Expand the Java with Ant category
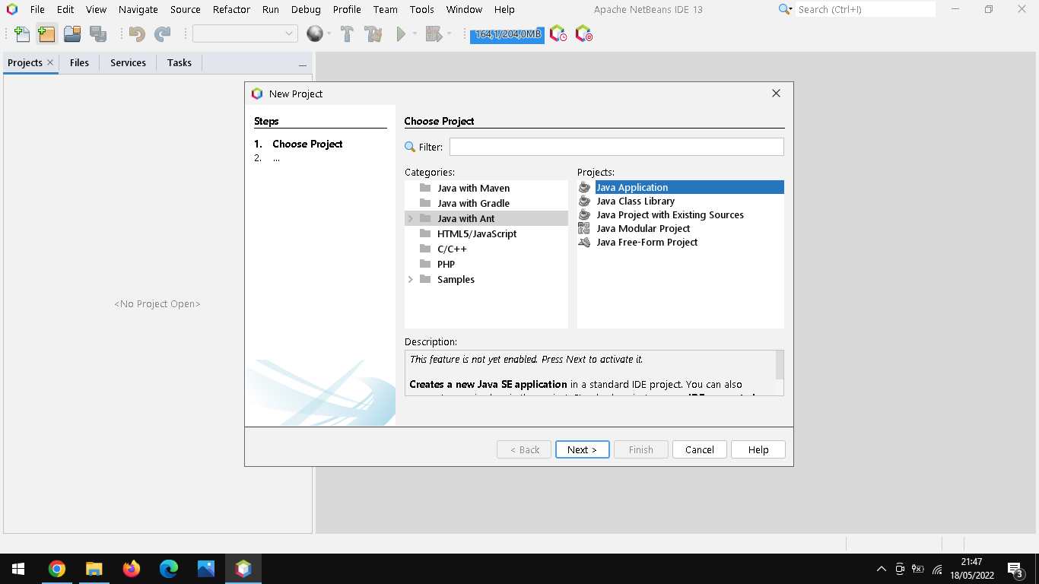The image size is (1039, 584). (x=411, y=218)
